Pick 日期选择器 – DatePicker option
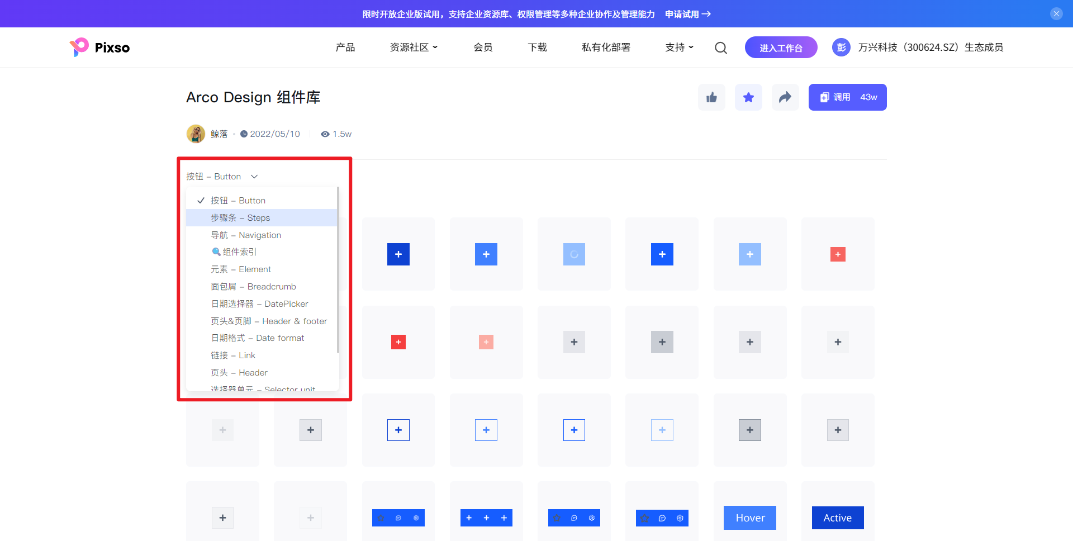Viewport: 1073px width, 541px height. coord(262,304)
